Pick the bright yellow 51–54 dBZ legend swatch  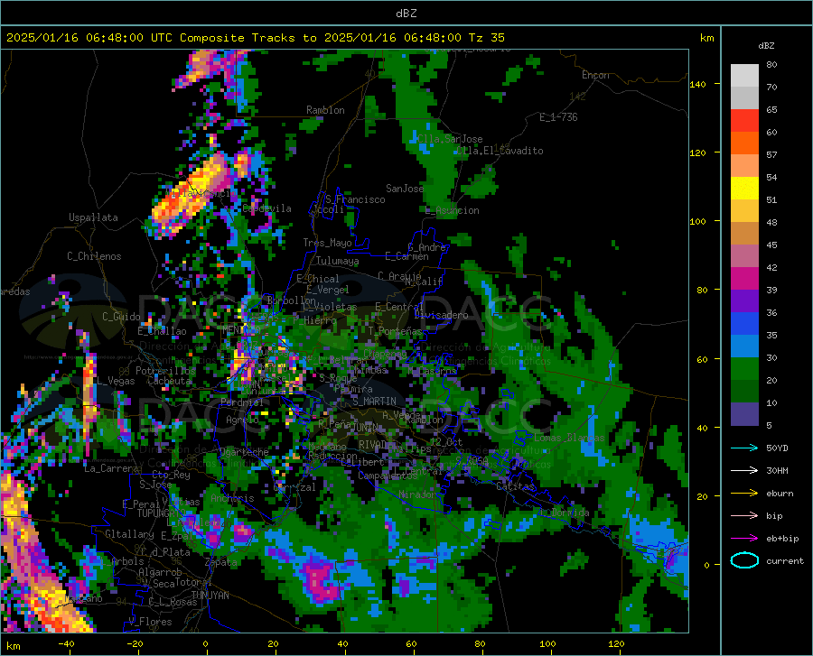[744, 189]
